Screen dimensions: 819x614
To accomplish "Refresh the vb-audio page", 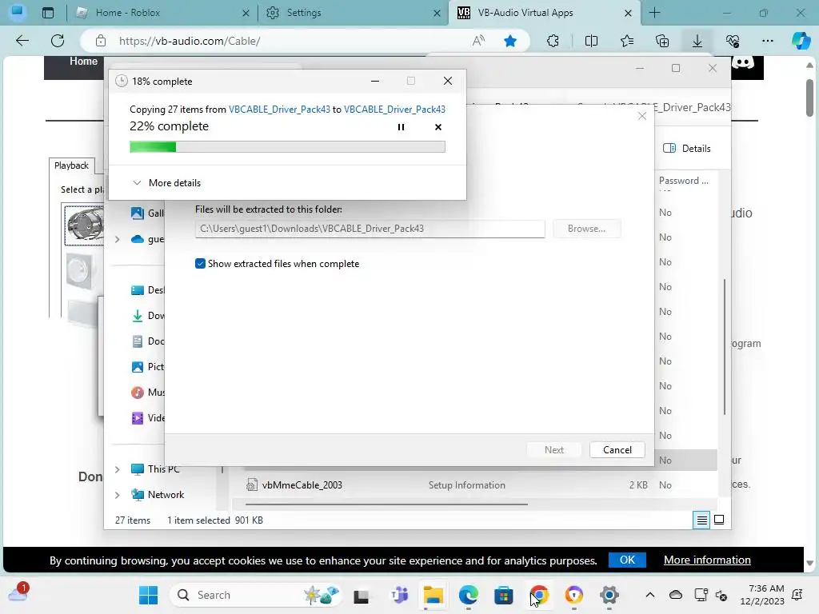I will pos(58,41).
